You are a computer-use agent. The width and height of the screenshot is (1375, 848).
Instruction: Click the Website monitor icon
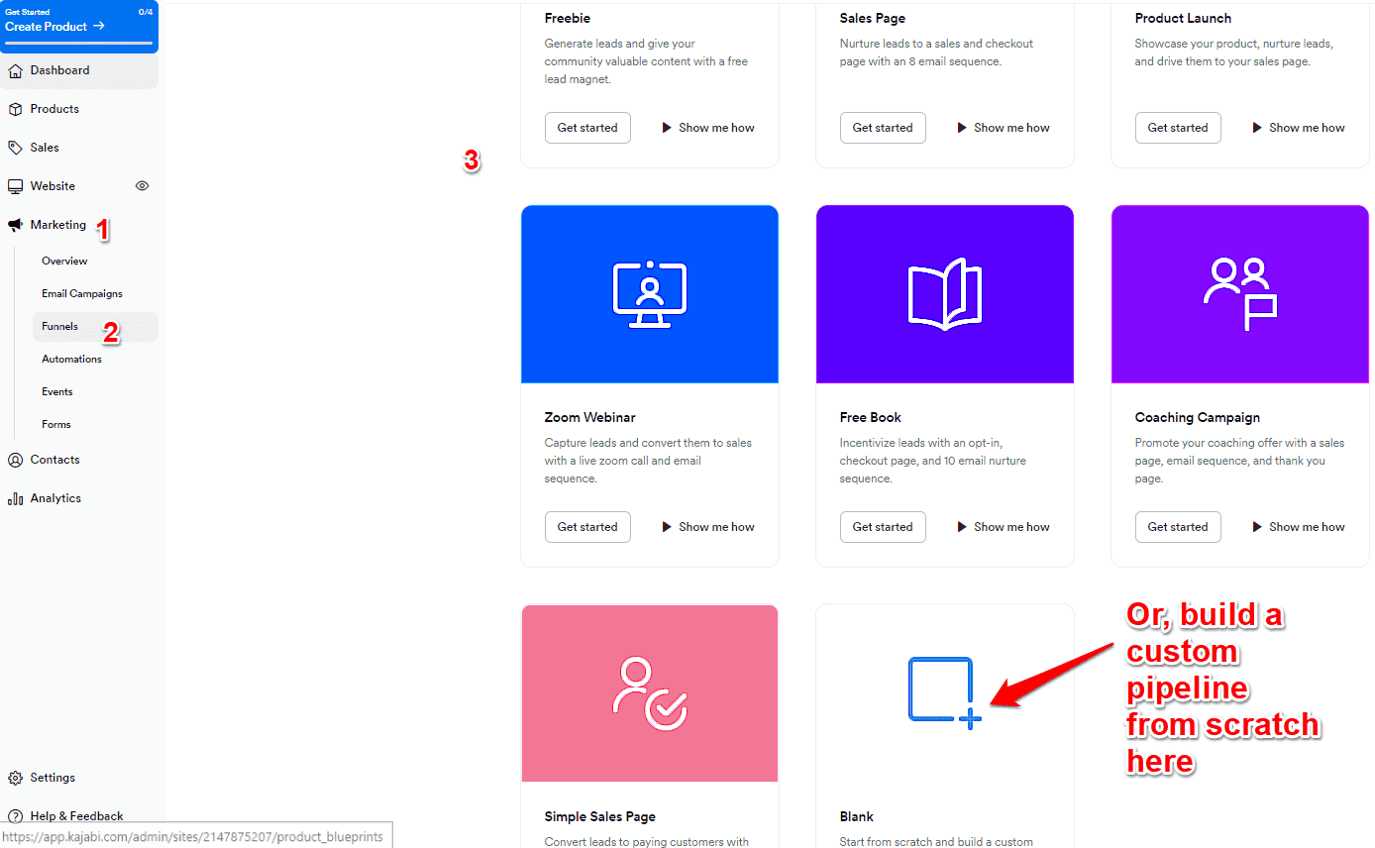pyautogui.click(x=16, y=185)
